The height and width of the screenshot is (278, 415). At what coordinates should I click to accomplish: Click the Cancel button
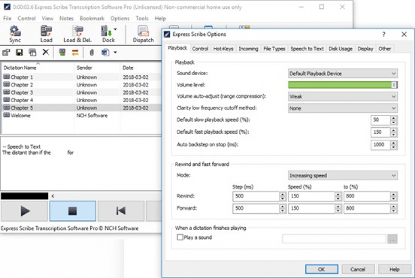358,269
